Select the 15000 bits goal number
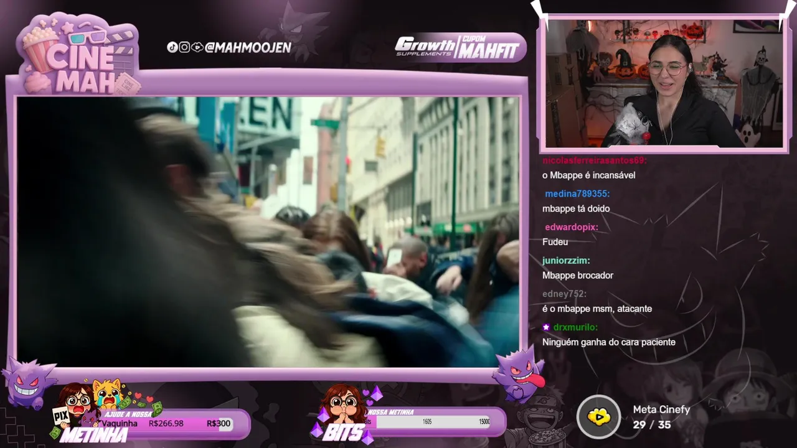Image resolution: width=797 pixels, height=448 pixels. click(x=484, y=422)
